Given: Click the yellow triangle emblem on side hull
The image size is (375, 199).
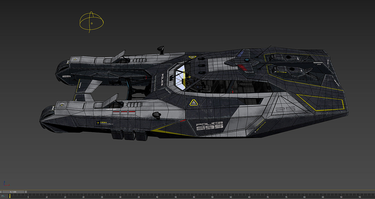Looking at the screenshot, I should tap(193, 102).
